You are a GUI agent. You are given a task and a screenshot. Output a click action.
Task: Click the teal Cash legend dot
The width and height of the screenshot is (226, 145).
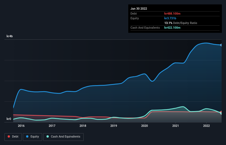(48, 136)
